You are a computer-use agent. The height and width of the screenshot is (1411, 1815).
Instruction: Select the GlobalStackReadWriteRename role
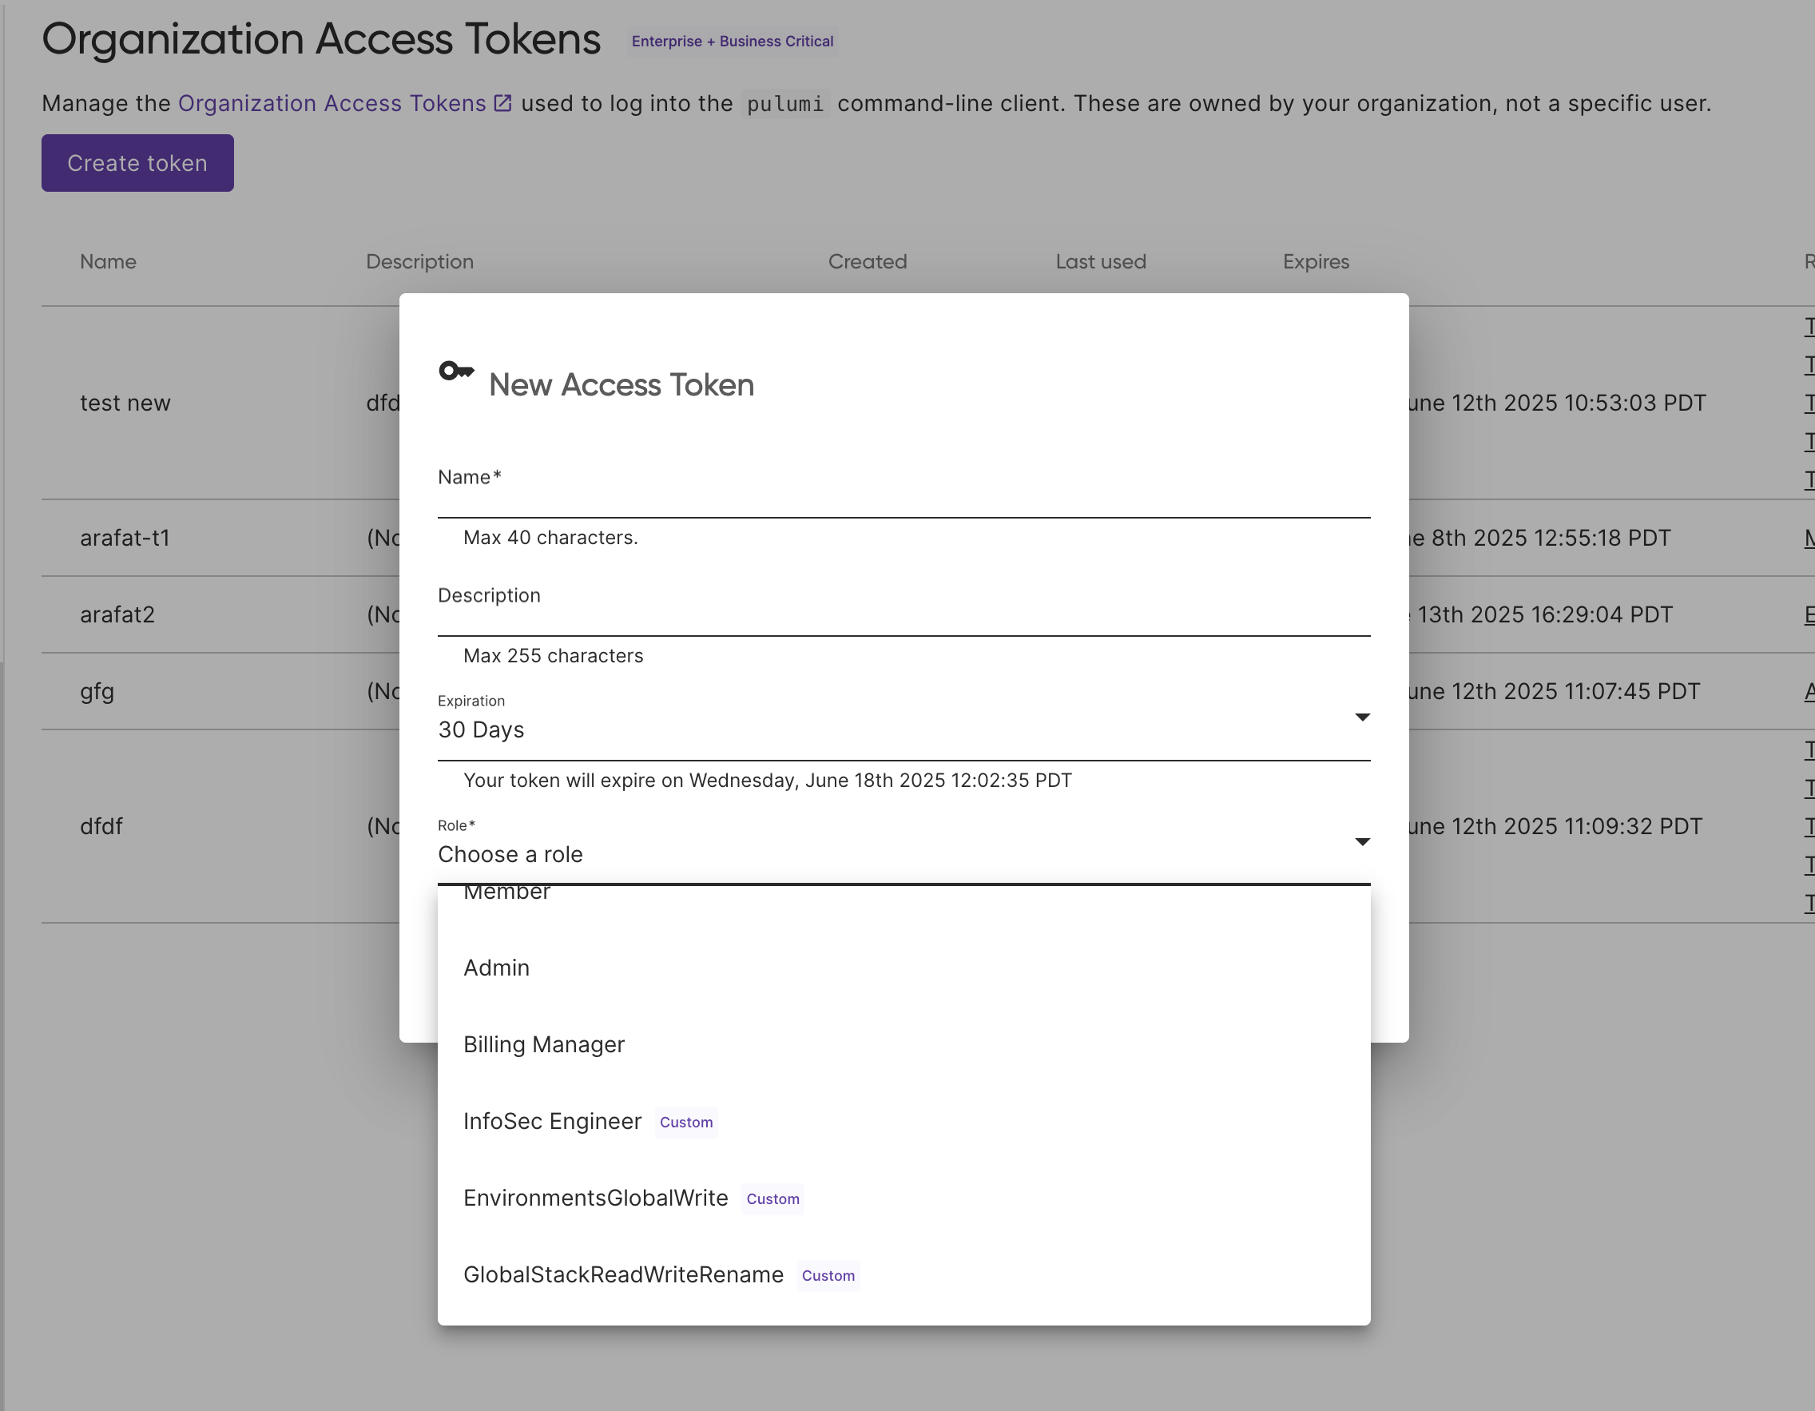click(x=622, y=1274)
